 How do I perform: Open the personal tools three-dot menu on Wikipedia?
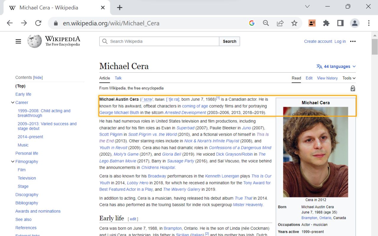tap(353, 41)
